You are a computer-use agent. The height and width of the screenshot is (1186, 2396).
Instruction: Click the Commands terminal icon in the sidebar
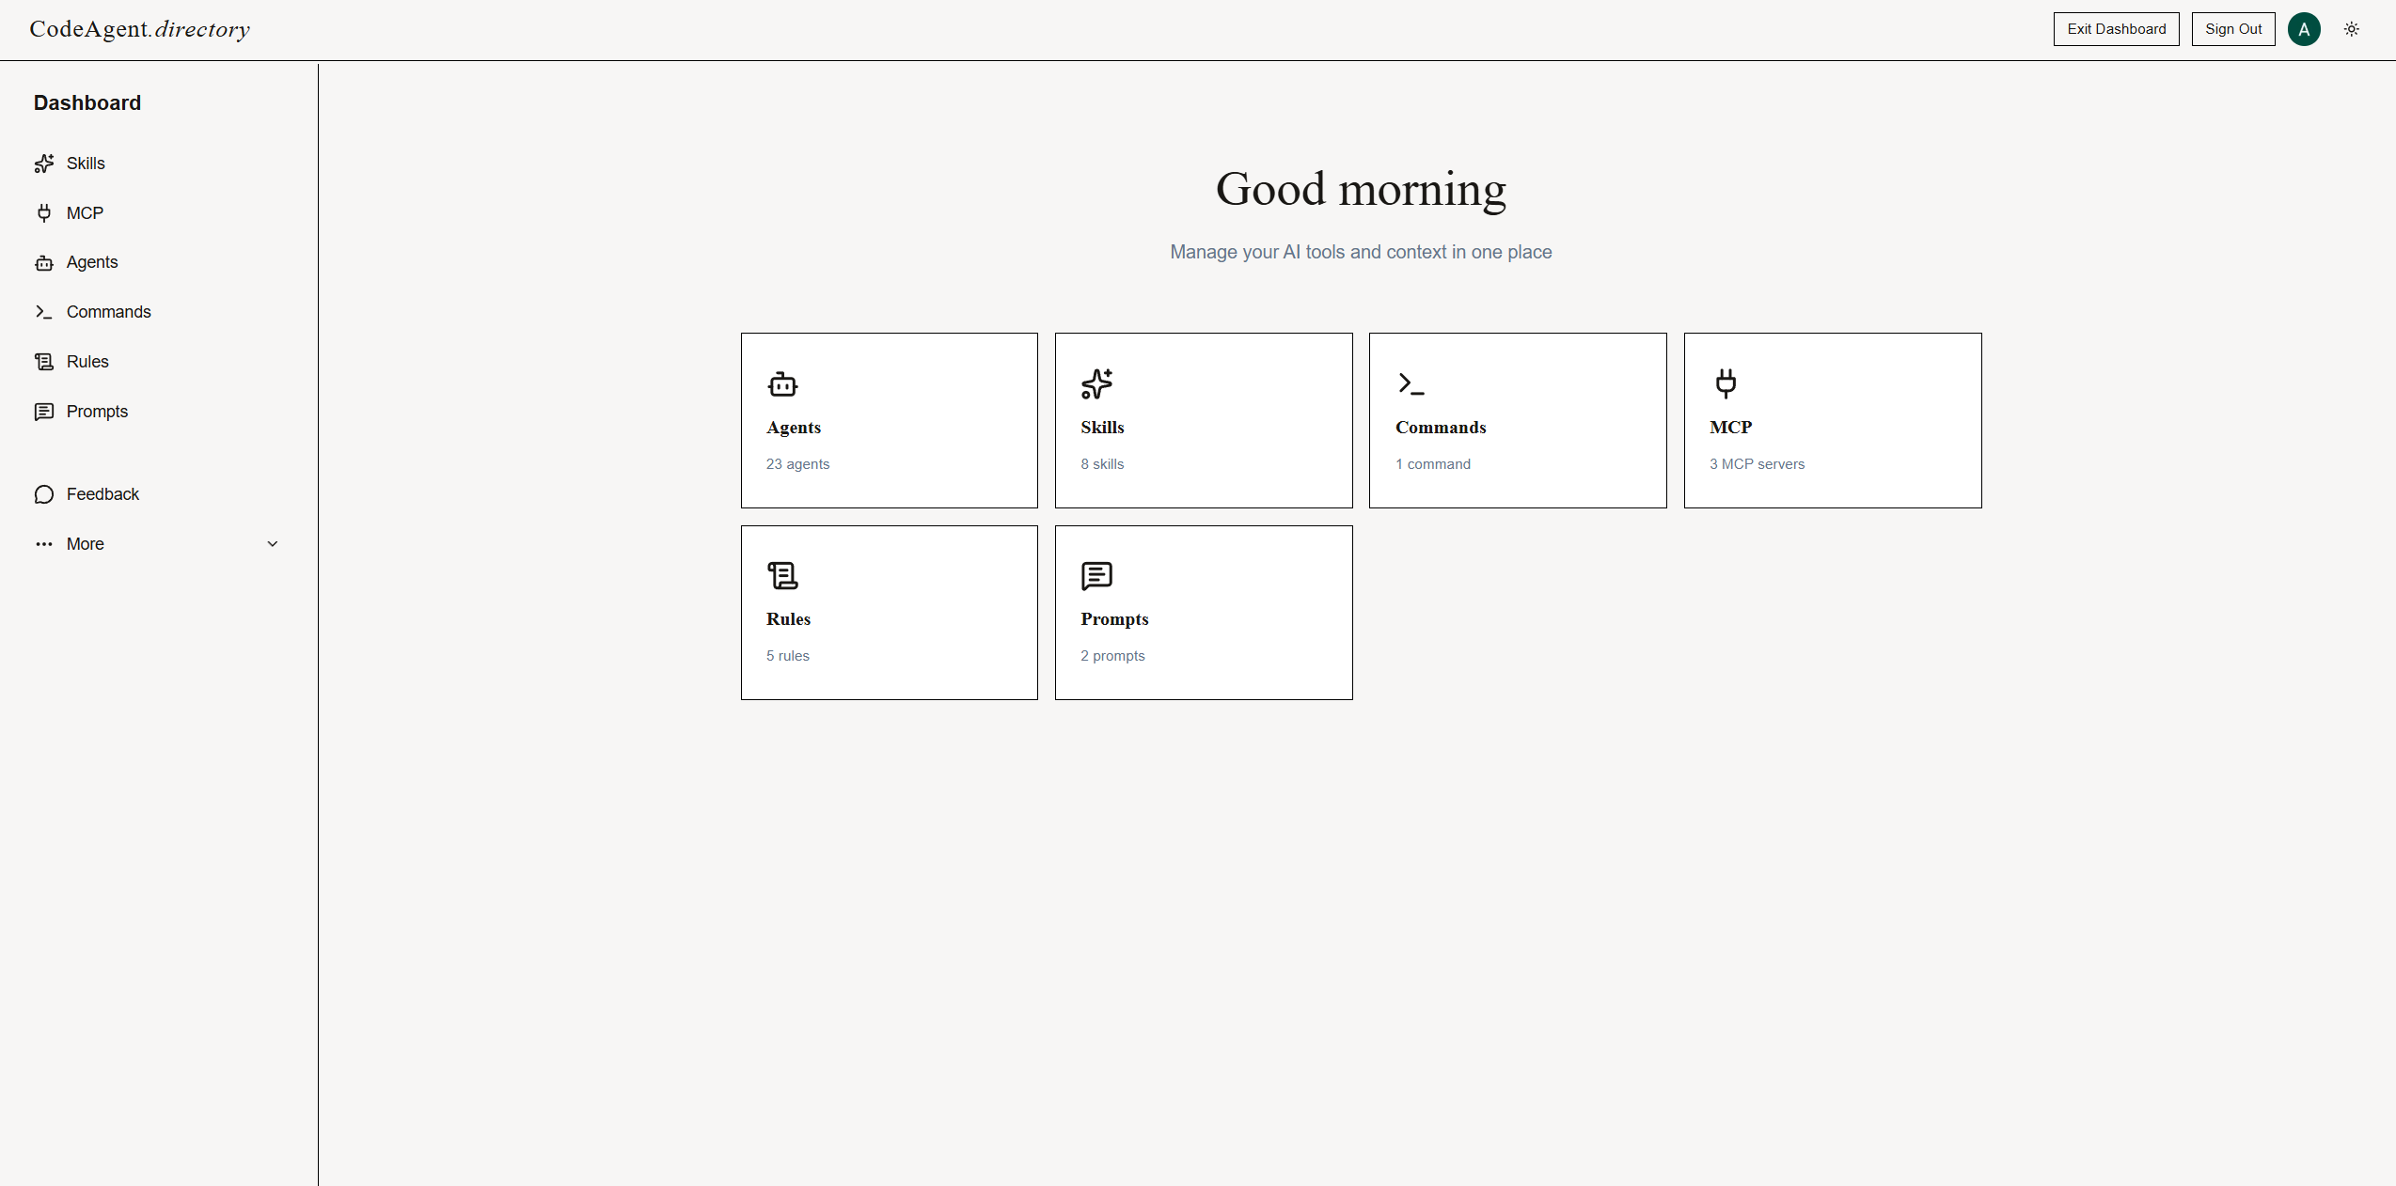tap(44, 311)
